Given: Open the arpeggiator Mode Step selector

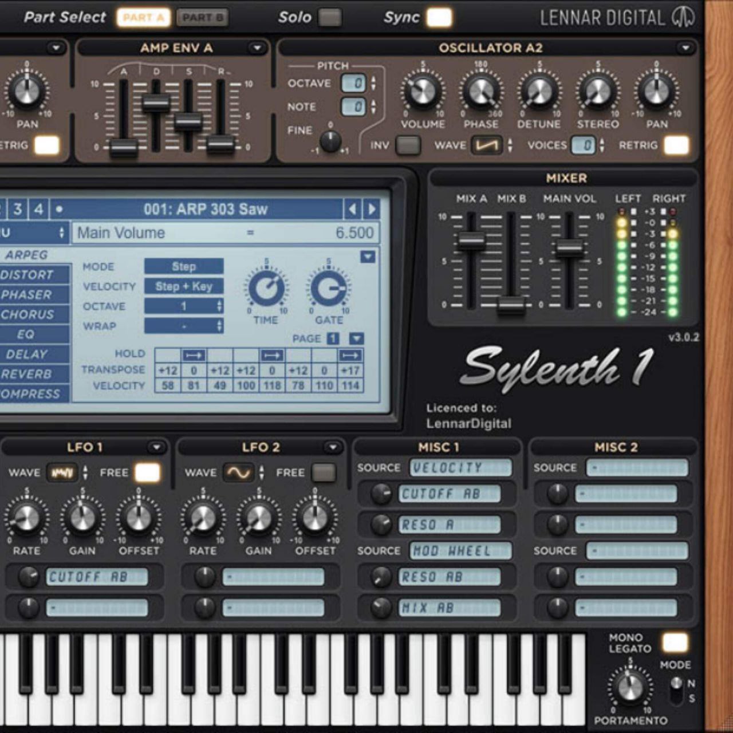Looking at the screenshot, I should click(184, 267).
